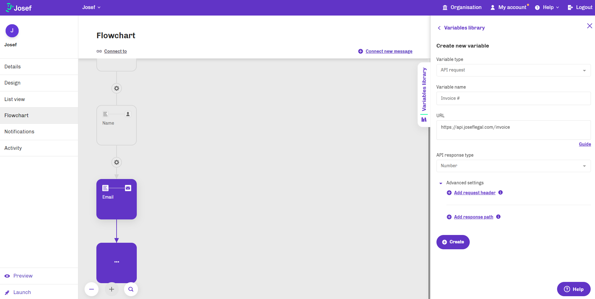Image resolution: width=595 pixels, height=299 pixels.
Task: Select the Name node in flowchart
Action: (117, 125)
